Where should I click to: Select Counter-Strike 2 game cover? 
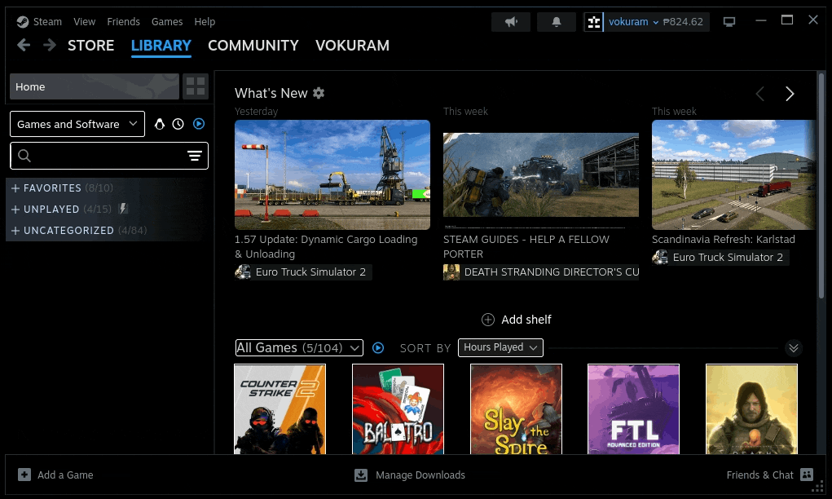click(280, 409)
